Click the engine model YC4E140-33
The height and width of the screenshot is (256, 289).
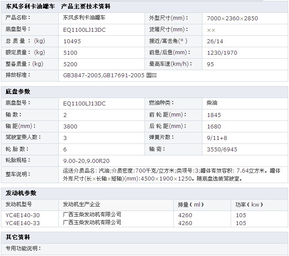coord(23,223)
